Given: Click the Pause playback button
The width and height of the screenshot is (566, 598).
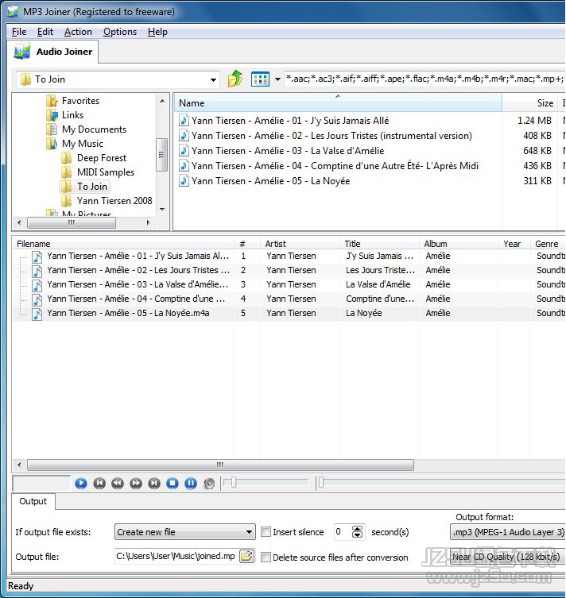Looking at the screenshot, I should click(191, 483).
